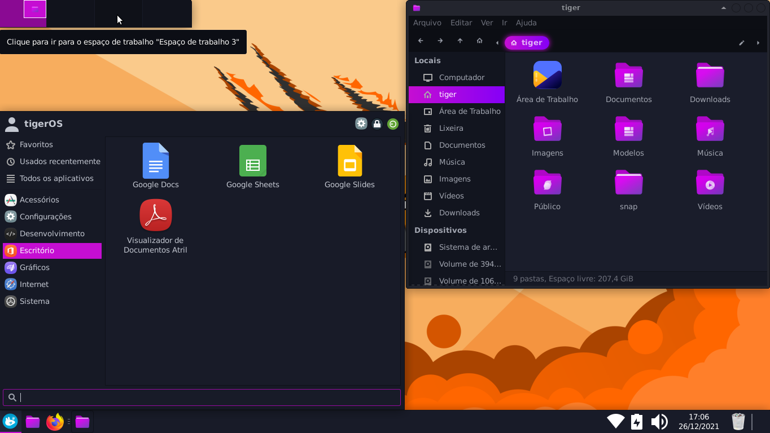
Task: Click the path bar left scroll arrow
Action: tap(497, 43)
